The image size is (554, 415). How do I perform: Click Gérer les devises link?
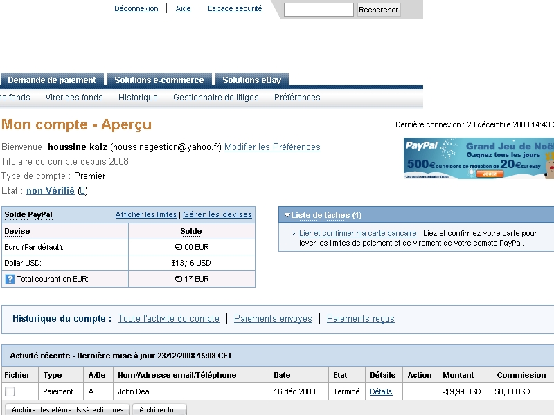pos(217,214)
